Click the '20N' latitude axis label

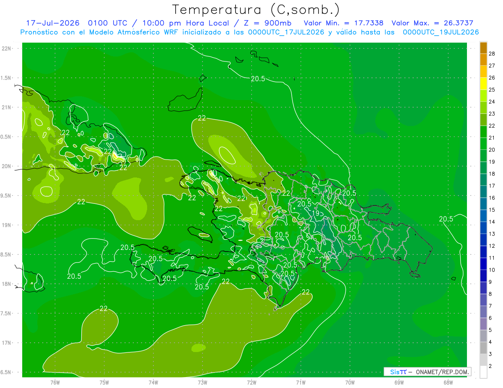(x=6, y=166)
